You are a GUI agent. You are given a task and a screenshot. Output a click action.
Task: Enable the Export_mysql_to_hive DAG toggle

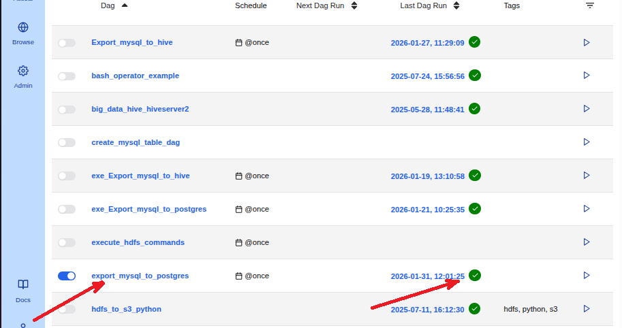coord(67,42)
